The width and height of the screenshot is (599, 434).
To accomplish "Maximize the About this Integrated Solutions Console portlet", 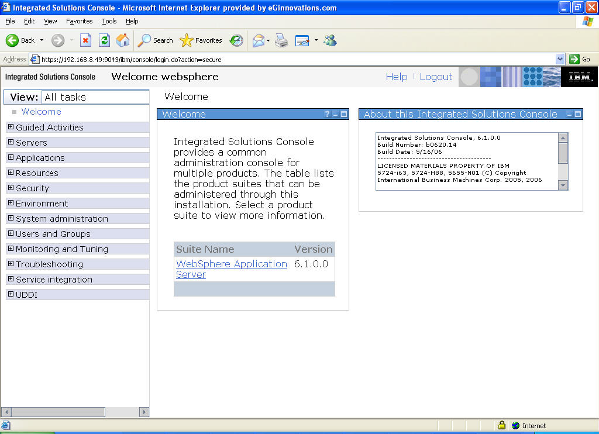I will tap(577, 114).
